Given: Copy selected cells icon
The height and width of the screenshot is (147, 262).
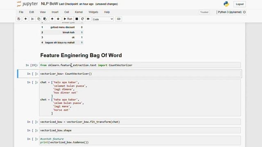Looking at the screenshot, I should click(38, 19).
